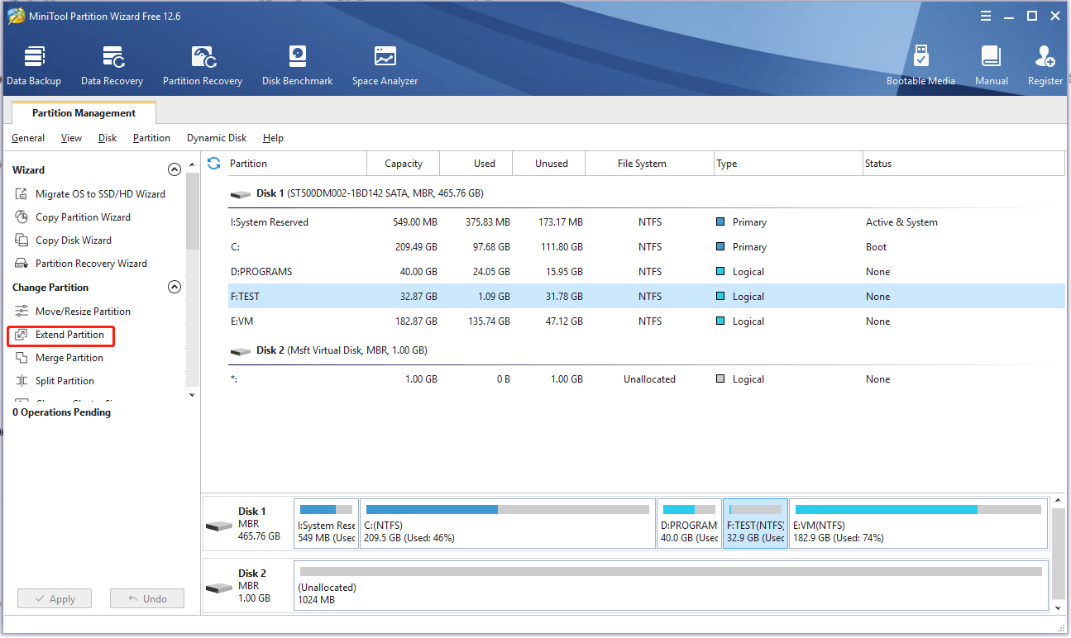Click disk map scroll down arrow

1058,607
